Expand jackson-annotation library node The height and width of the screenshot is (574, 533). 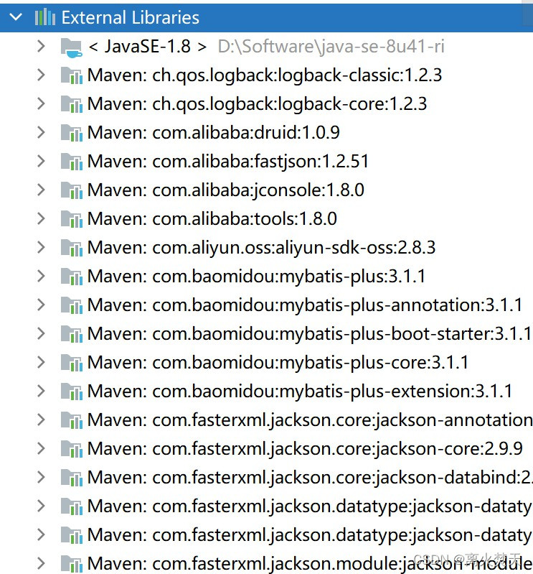(x=41, y=420)
